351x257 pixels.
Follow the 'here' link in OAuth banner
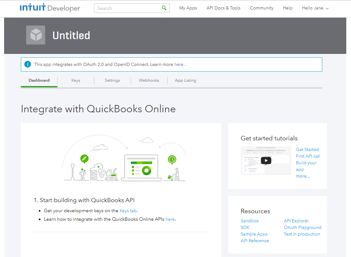(179, 64)
